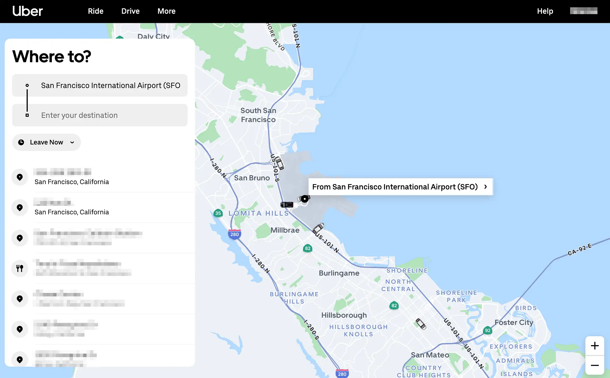Viewport: 610px width, 378px height.
Task: Select first saved place in San Francisco, California
Action: click(103, 177)
